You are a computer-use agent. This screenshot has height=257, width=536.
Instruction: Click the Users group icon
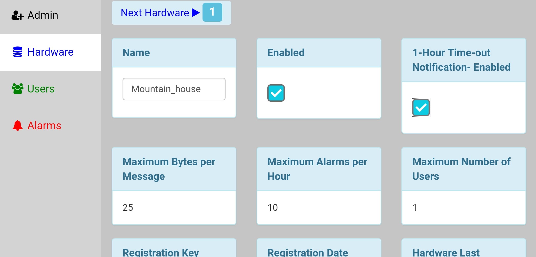[x=18, y=89]
